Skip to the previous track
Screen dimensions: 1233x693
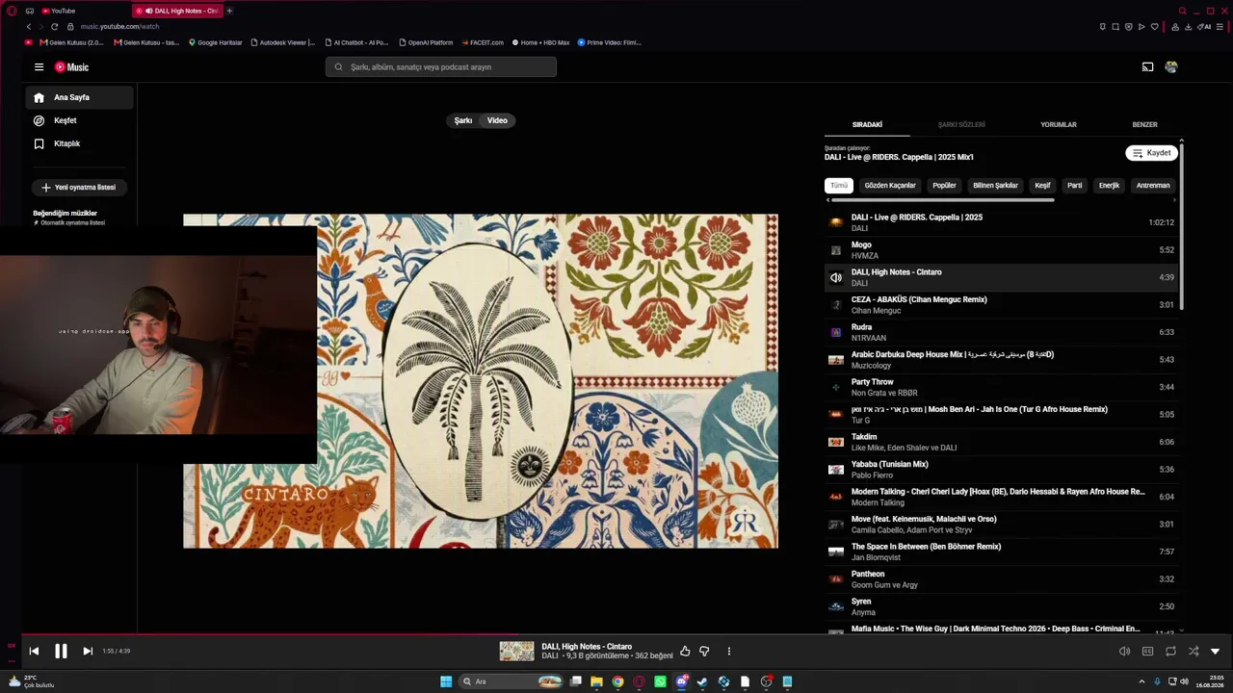point(34,652)
